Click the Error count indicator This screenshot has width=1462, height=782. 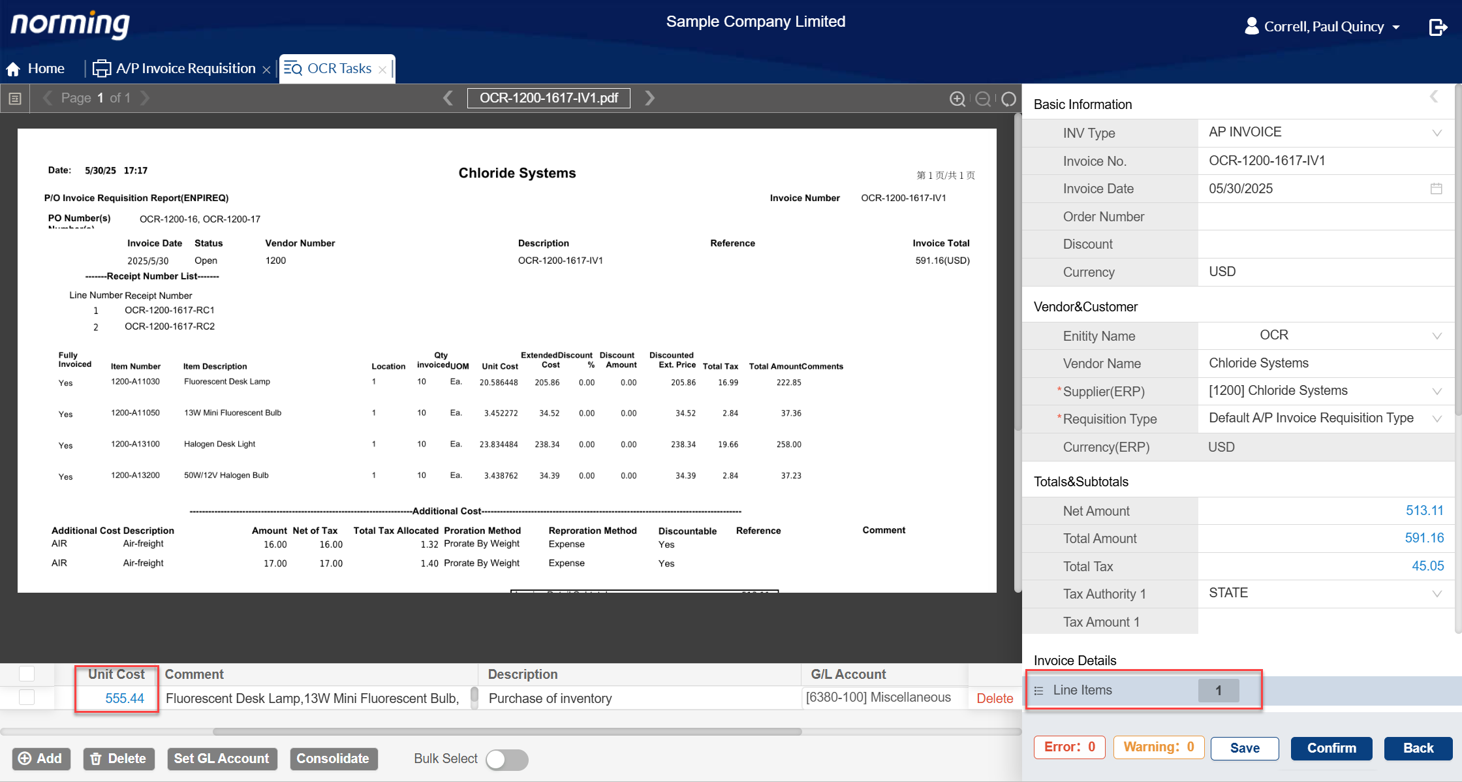1069,747
